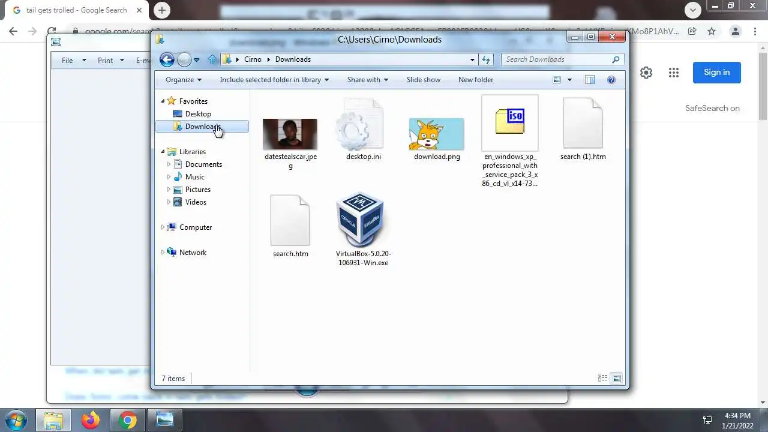Viewport: 768px width, 432px height.
Task: Expand the Computer tree node
Action: [163, 227]
